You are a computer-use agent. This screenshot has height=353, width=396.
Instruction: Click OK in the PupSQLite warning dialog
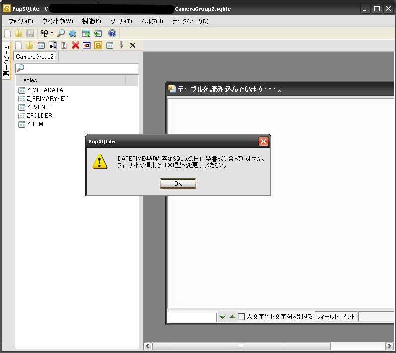pos(178,183)
